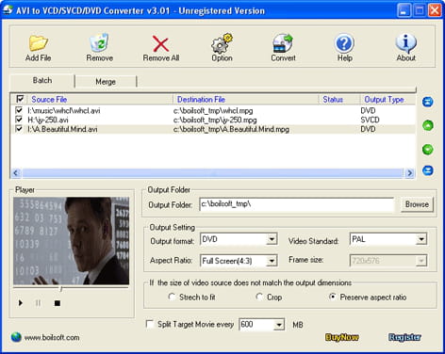The height and width of the screenshot is (354, 445).
Task: Click the Remove All red X icon
Action: coord(160,43)
